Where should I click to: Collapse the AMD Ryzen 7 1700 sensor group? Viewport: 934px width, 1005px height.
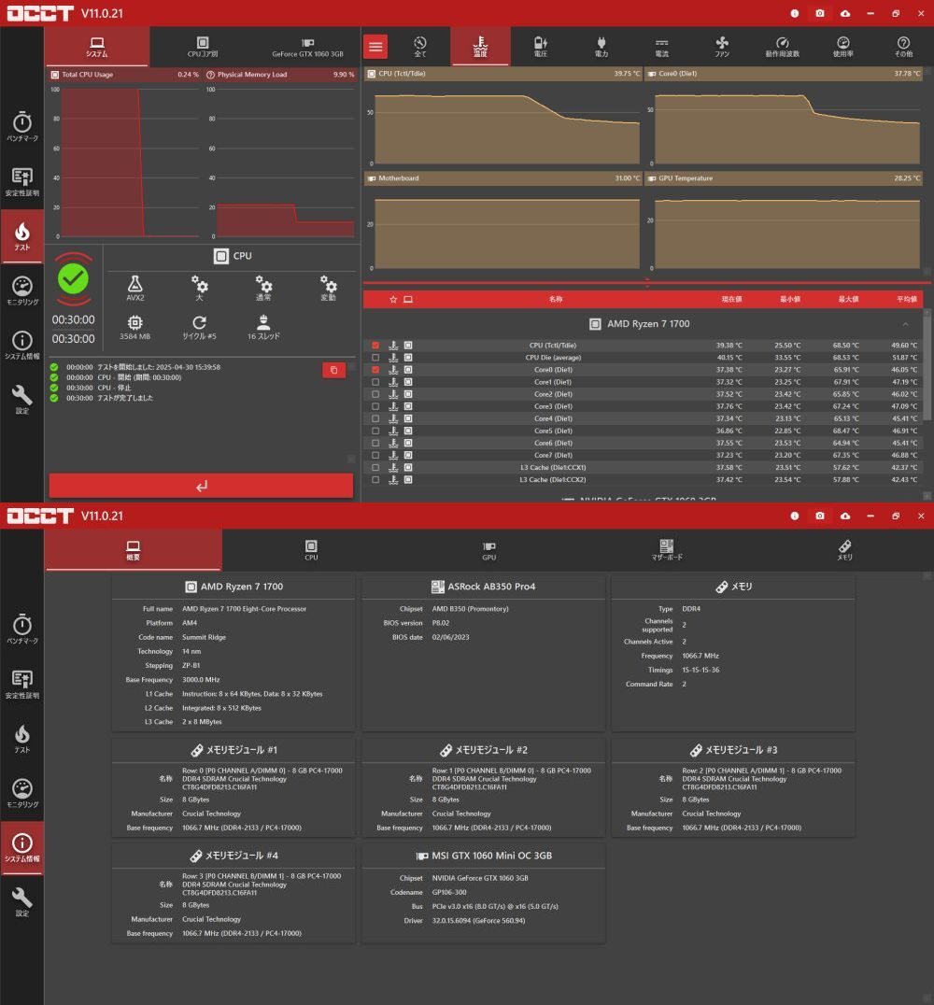coord(904,324)
